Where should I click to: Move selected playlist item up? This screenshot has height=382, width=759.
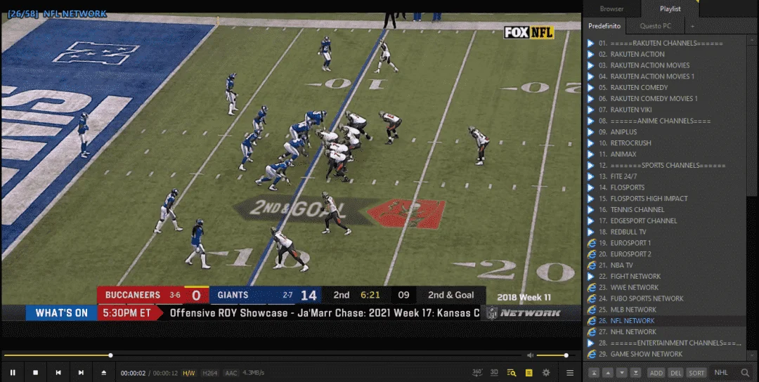point(608,373)
